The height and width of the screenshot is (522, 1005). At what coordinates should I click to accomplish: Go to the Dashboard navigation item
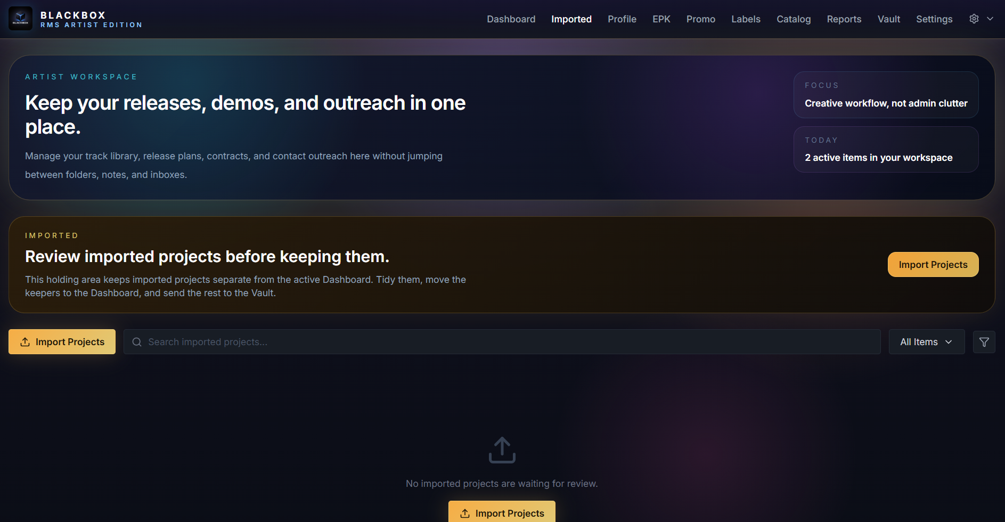(x=511, y=19)
